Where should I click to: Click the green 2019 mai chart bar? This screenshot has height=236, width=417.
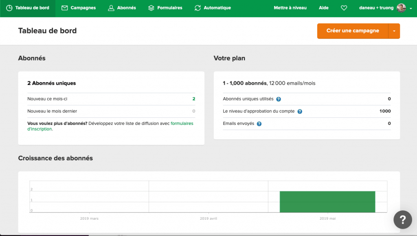point(327,201)
